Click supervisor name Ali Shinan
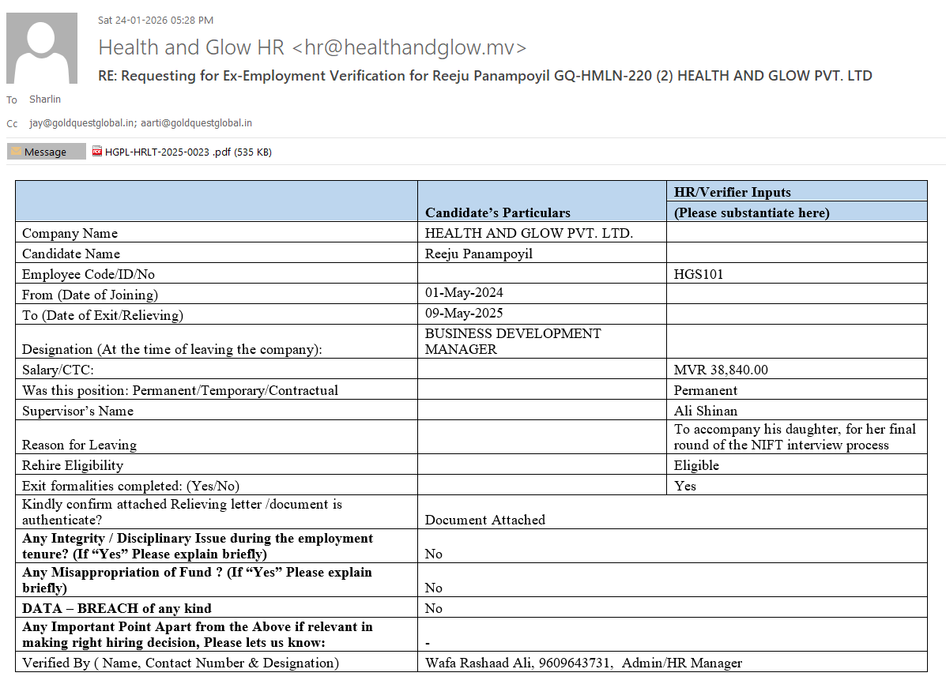 pos(706,411)
